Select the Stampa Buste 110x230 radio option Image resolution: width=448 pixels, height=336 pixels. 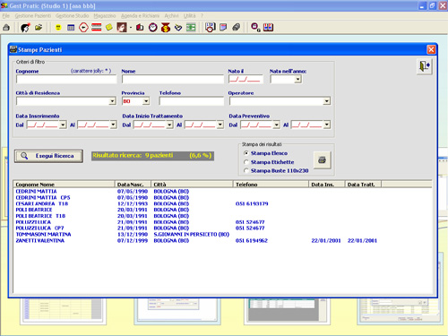pyautogui.click(x=246, y=171)
